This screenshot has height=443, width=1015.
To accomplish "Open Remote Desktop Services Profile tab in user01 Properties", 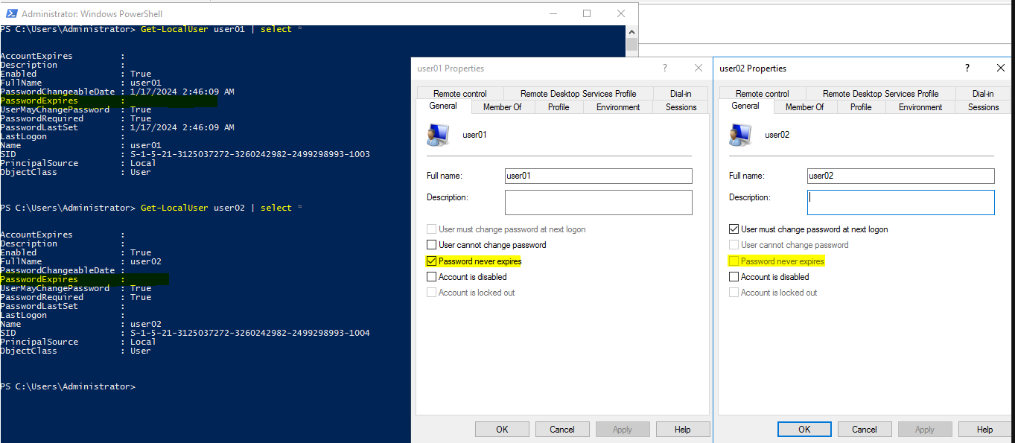I will coord(578,94).
